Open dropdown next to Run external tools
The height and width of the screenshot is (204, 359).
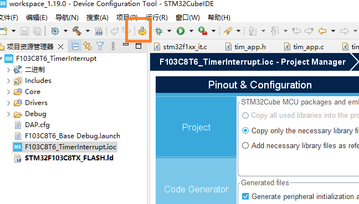[x=213, y=31]
